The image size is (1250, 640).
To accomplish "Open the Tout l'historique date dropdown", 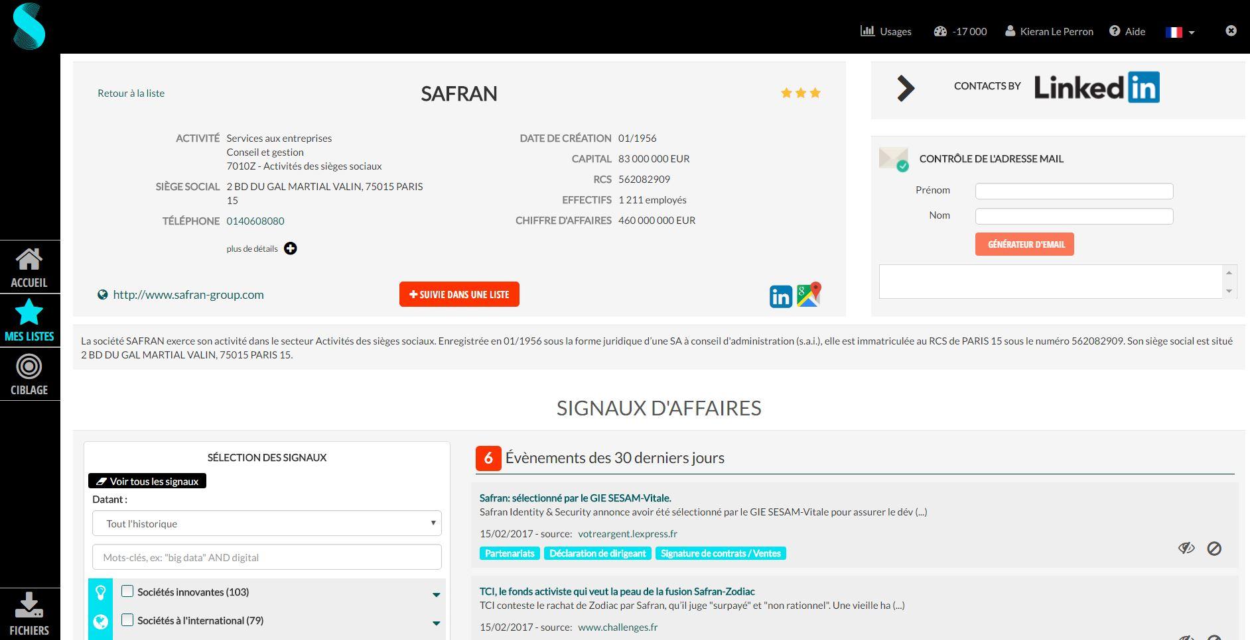I will [266, 523].
